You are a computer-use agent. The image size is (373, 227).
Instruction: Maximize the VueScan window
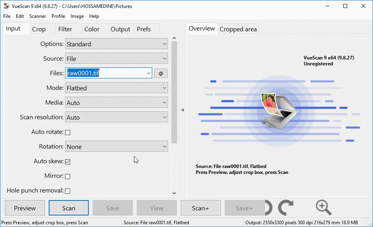[x=345, y=6]
